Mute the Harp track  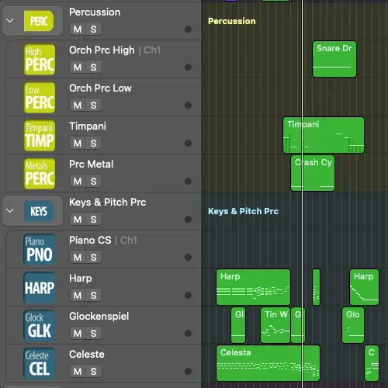(78, 296)
